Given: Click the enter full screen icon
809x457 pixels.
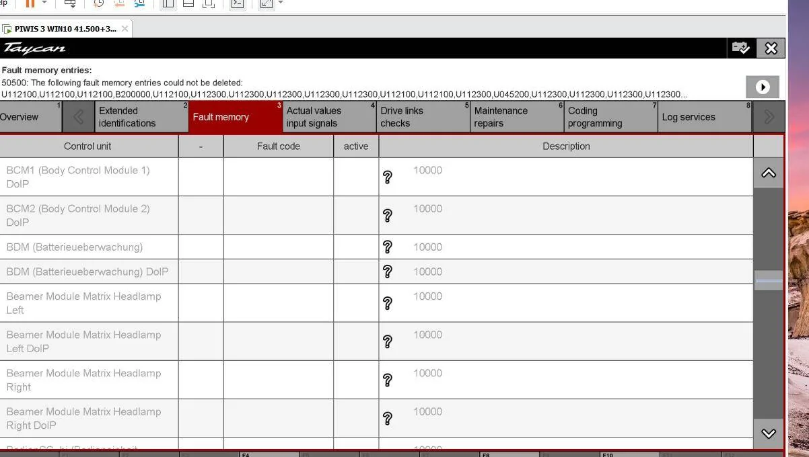Looking at the screenshot, I should (x=267, y=3).
